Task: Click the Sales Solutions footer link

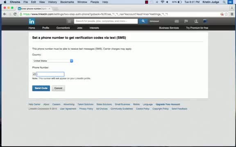Action: tap(104, 104)
